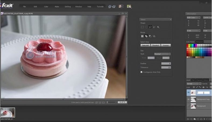Click the image plus icon in toolbar

(x=121, y=6)
